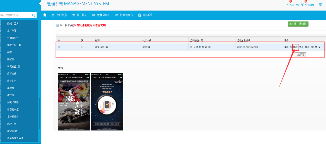Open 内容页面 list icon in the row
The height and width of the screenshot is (144, 326).
[x=294, y=47]
